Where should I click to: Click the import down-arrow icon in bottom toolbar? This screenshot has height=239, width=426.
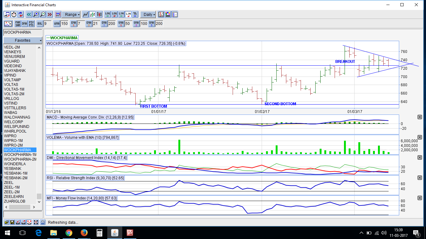click(x=18, y=222)
